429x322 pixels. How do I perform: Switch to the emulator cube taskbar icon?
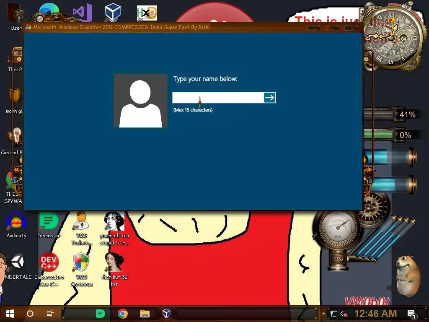[166, 314]
